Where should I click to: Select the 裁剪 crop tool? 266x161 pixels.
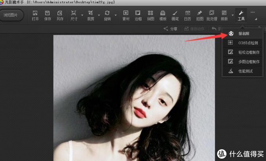pyautogui.click(x=90, y=16)
